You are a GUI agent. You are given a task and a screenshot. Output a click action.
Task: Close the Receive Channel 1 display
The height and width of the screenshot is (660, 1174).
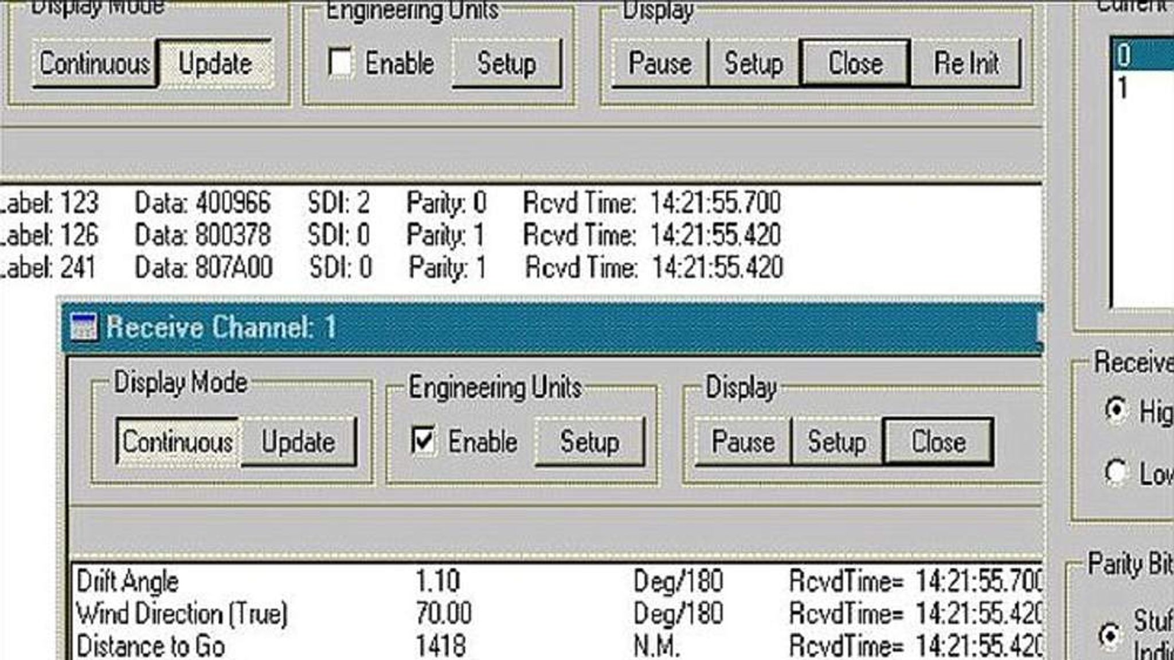point(938,442)
